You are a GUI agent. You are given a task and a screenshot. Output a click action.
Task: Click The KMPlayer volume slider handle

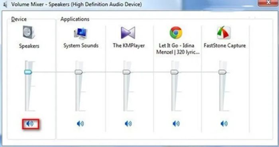127,72
